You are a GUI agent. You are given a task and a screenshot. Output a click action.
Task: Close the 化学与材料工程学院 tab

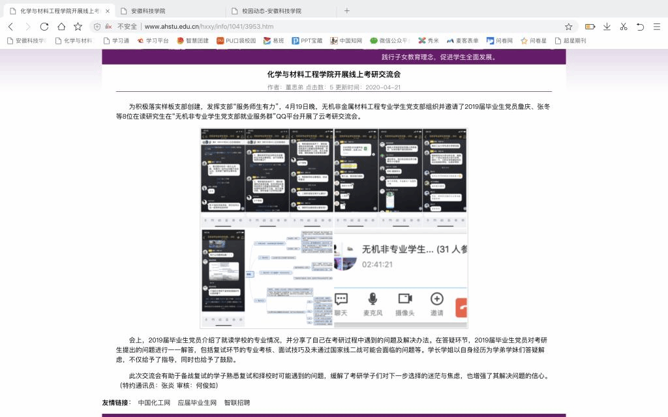(108, 11)
